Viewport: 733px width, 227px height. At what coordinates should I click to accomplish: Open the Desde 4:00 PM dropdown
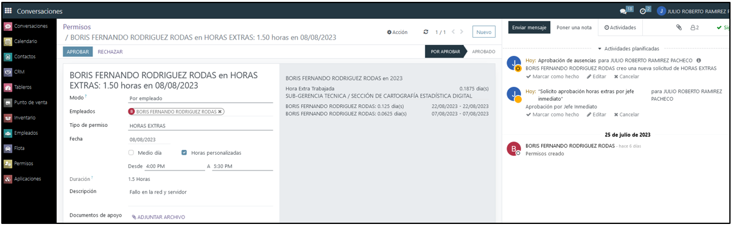[175, 166]
